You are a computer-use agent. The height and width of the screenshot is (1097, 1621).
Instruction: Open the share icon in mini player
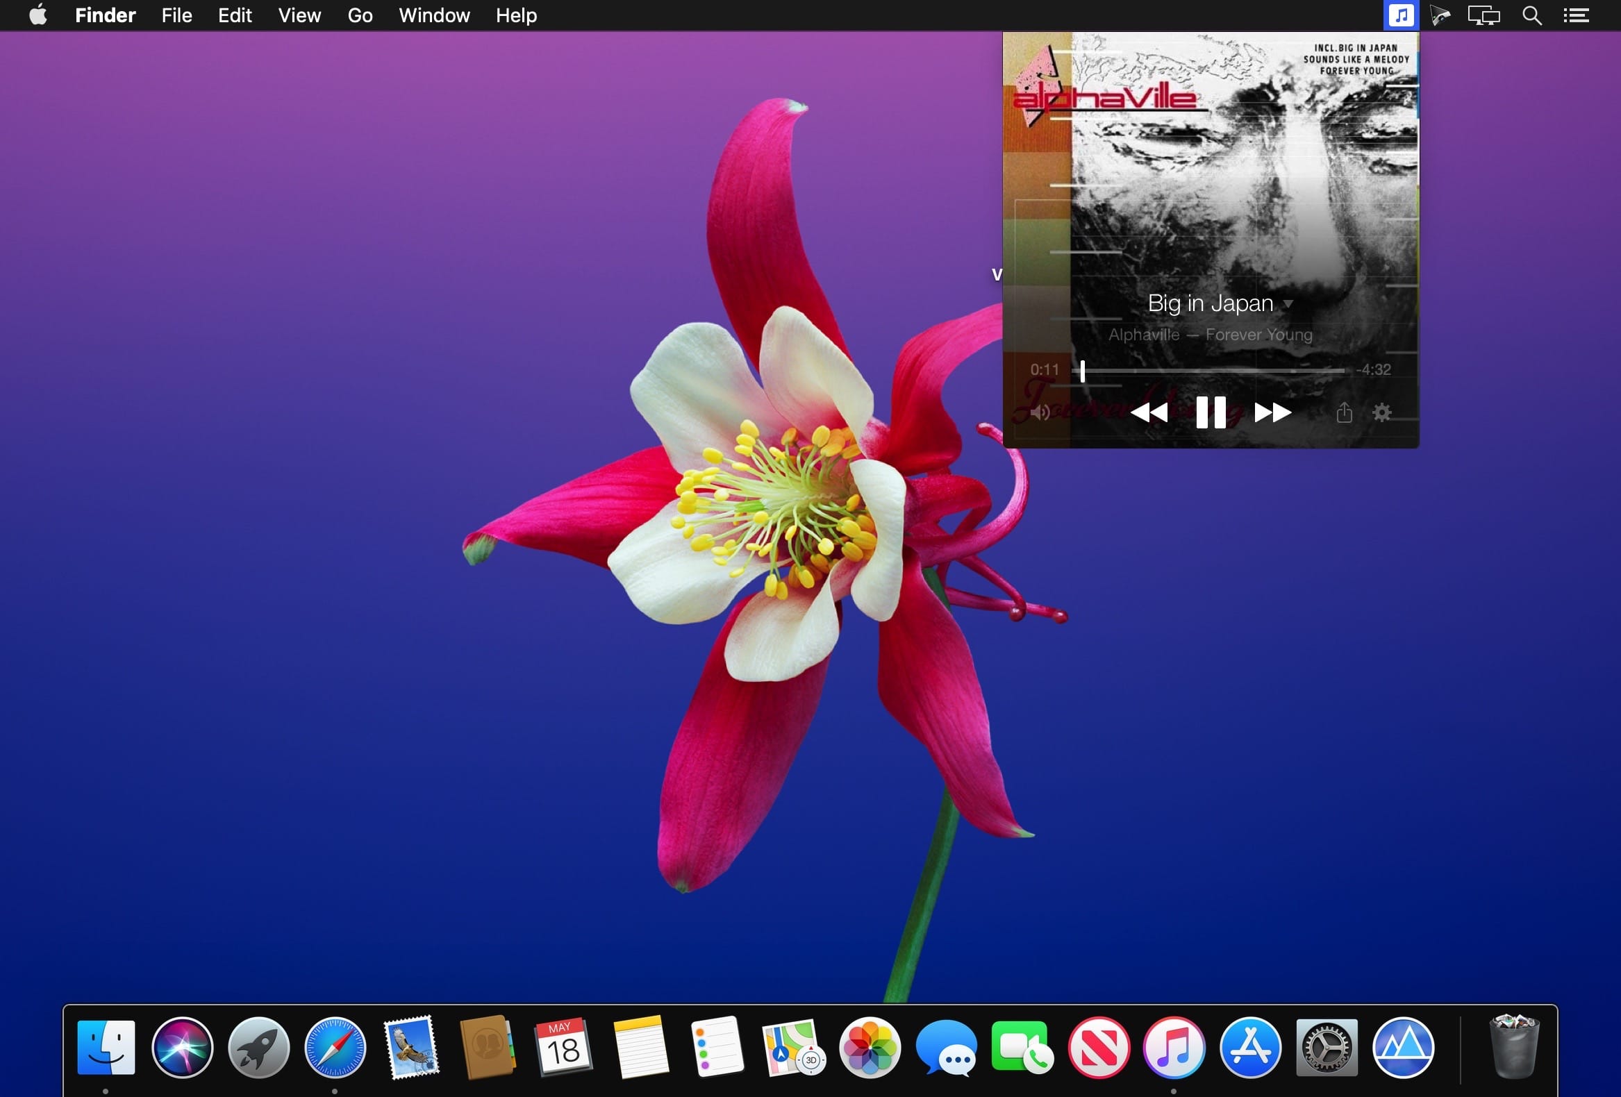[1344, 413]
